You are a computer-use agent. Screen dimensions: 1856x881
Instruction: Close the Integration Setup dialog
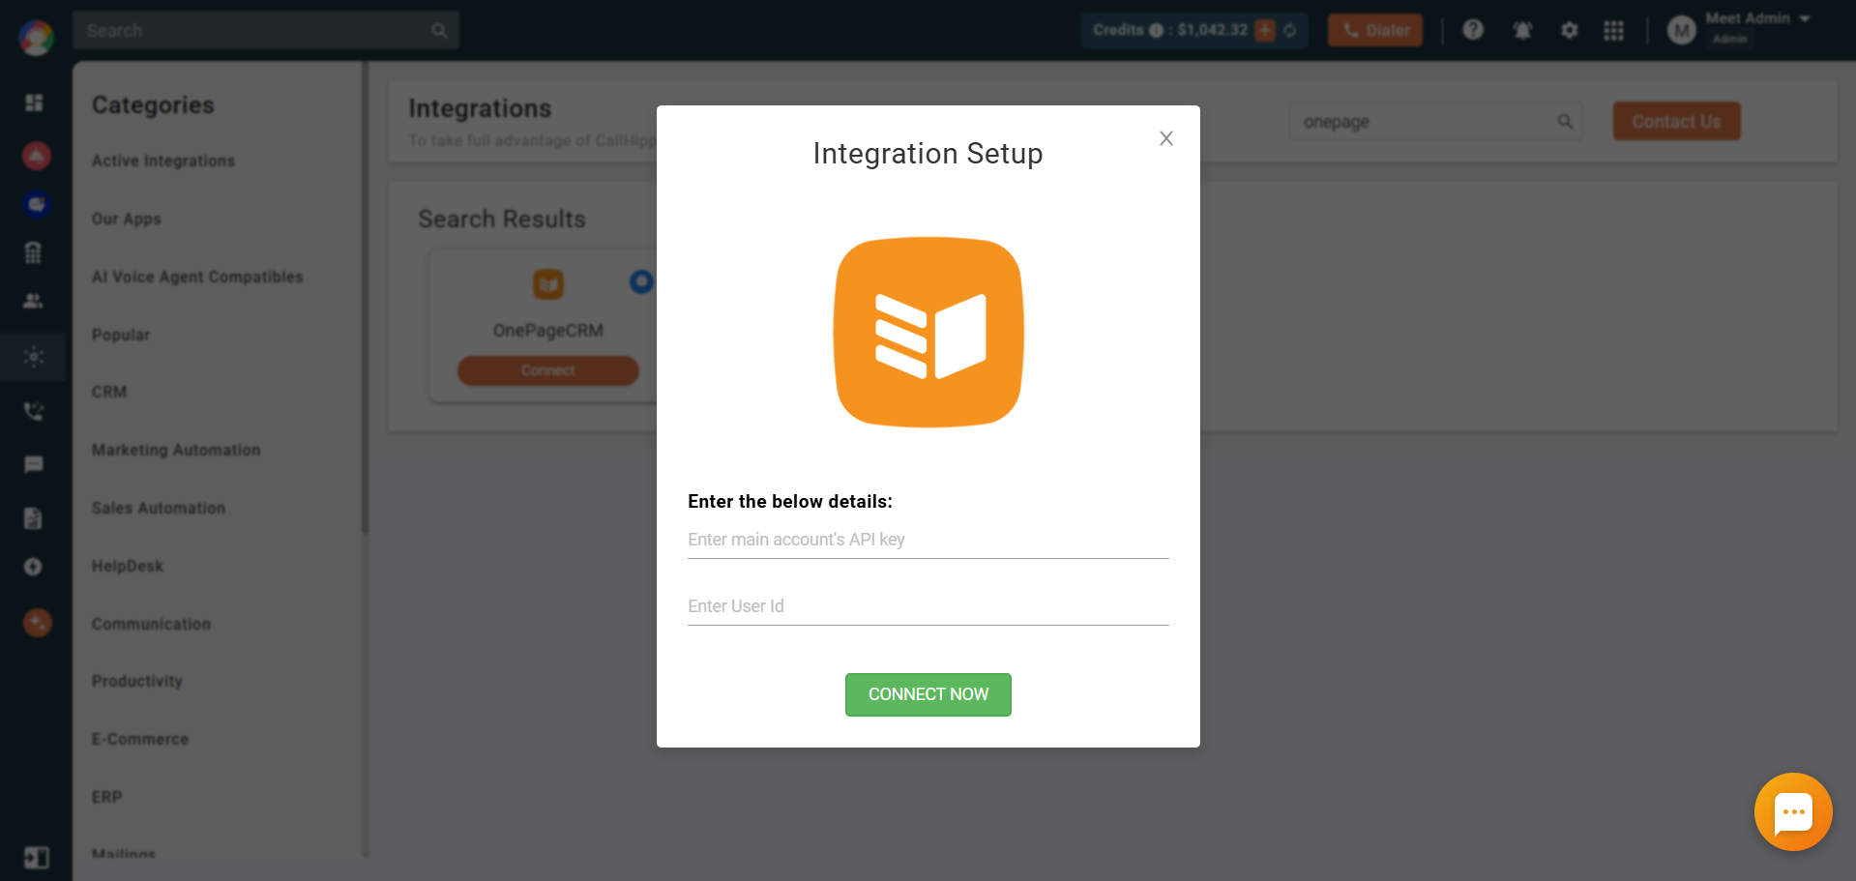tap(1165, 138)
